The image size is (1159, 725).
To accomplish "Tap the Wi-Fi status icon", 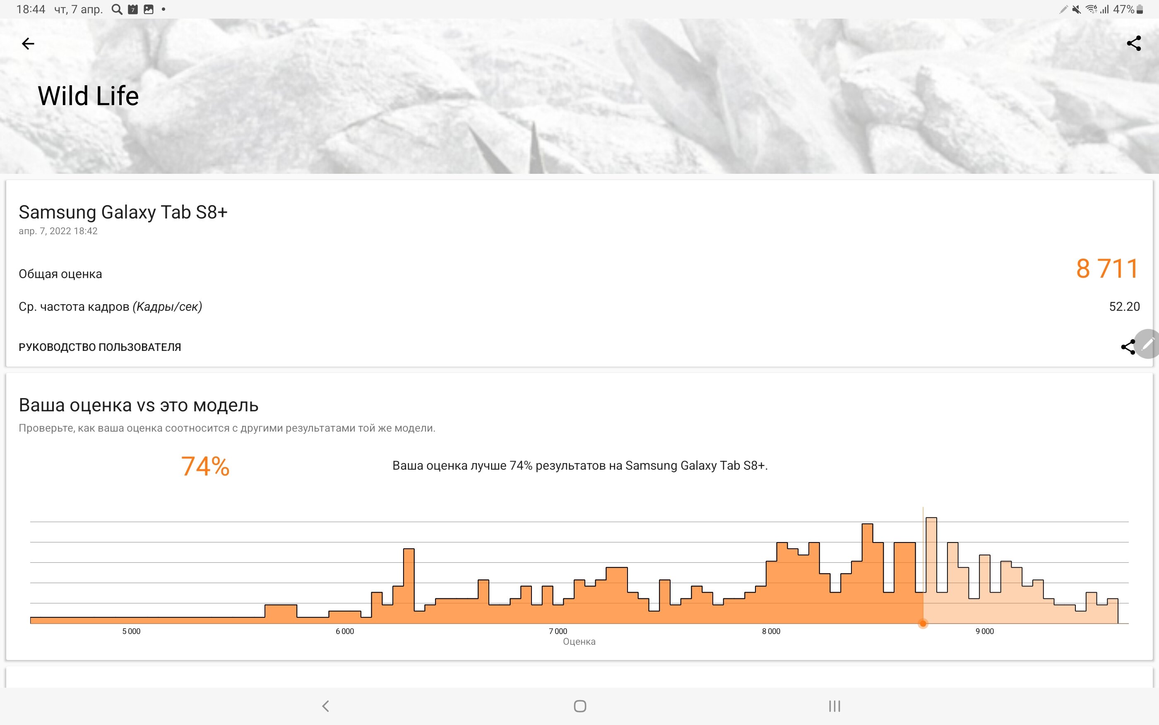I will tap(1092, 9).
